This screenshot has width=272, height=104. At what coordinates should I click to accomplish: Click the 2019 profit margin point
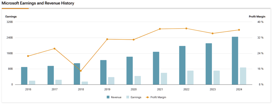(x=107, y=39)
